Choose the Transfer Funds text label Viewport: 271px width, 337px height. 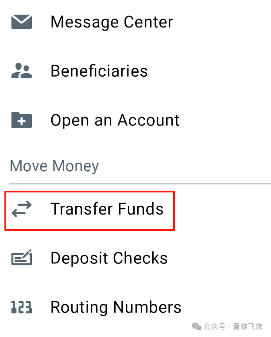pyautogui.click(x=107, y=209)
